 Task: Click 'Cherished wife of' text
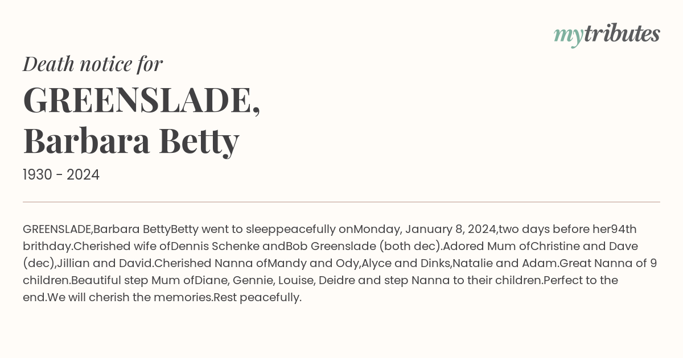click(122, 247)
